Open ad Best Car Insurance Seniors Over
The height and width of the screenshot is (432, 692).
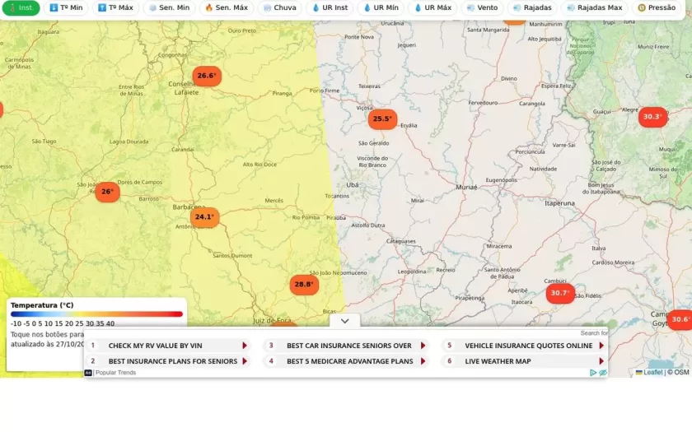click(347, 346)
